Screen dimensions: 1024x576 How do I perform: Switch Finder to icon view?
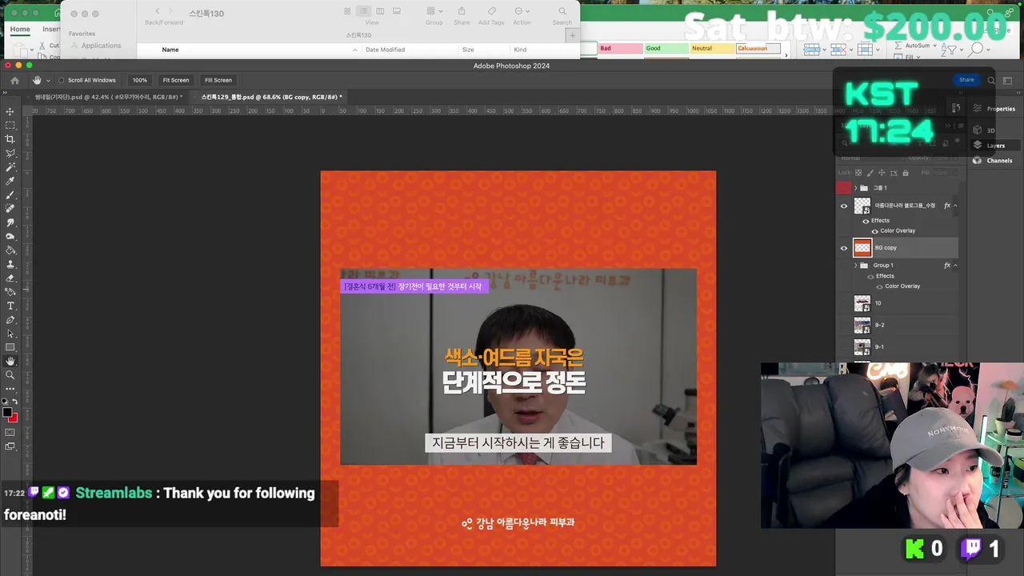pos(347,11)
